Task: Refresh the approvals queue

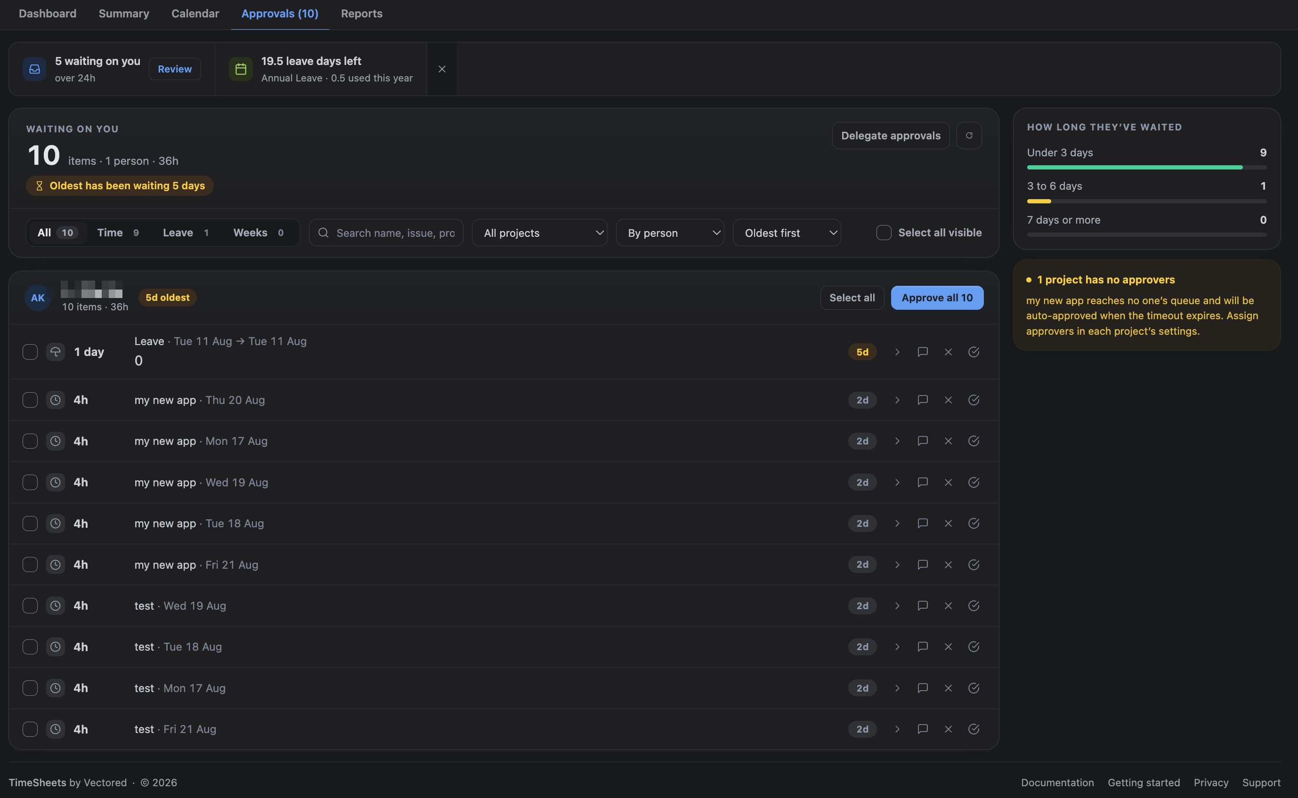Action: coord(969,136)
